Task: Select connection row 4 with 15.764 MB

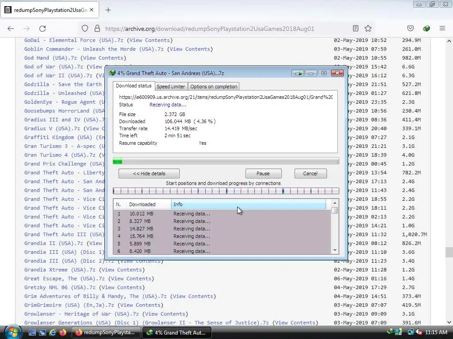Action: 222,236
